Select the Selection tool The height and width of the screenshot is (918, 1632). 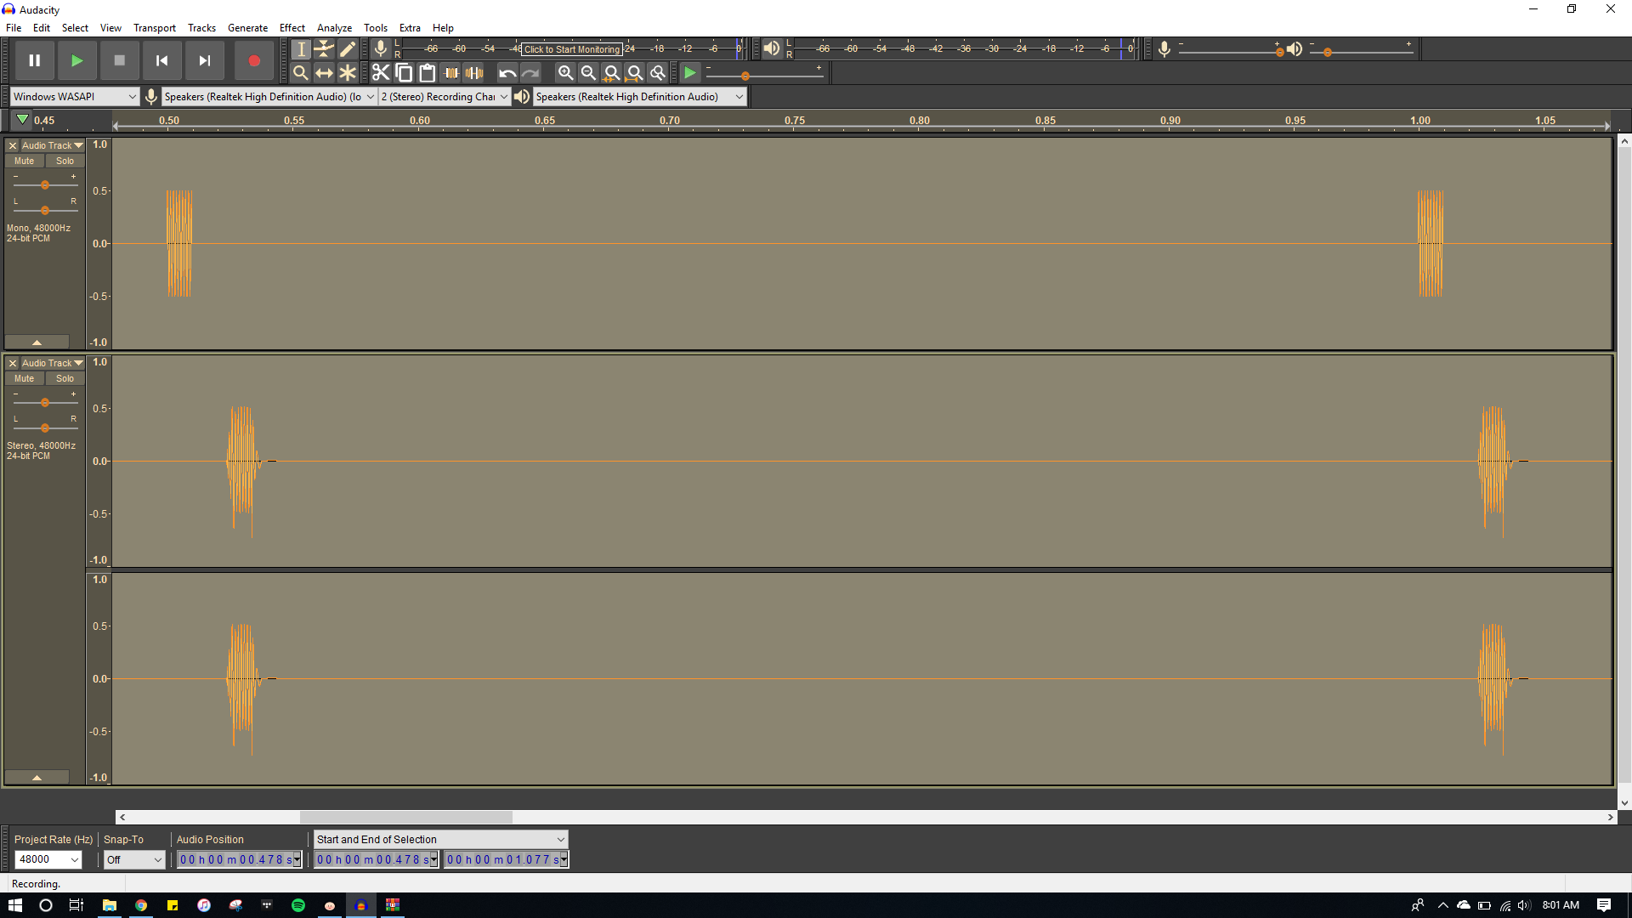point(301,49)
